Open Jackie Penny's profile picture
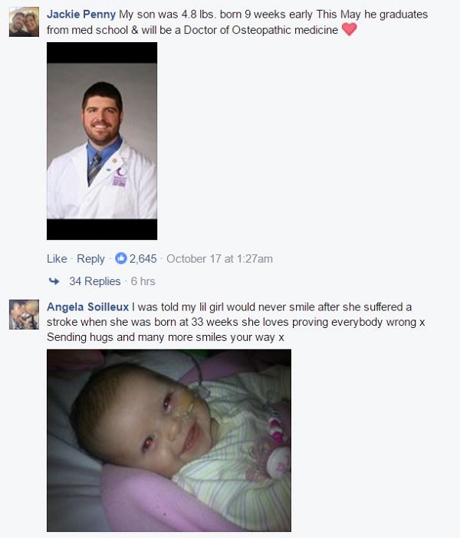The height and width of the screenshot is (538, 460). 24,21
